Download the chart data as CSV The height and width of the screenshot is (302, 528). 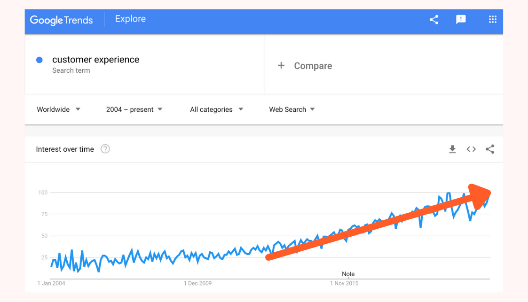point(452,149)
